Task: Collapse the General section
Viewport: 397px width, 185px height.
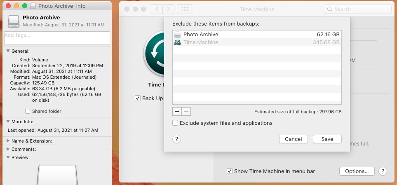Action: pos(8,51)
